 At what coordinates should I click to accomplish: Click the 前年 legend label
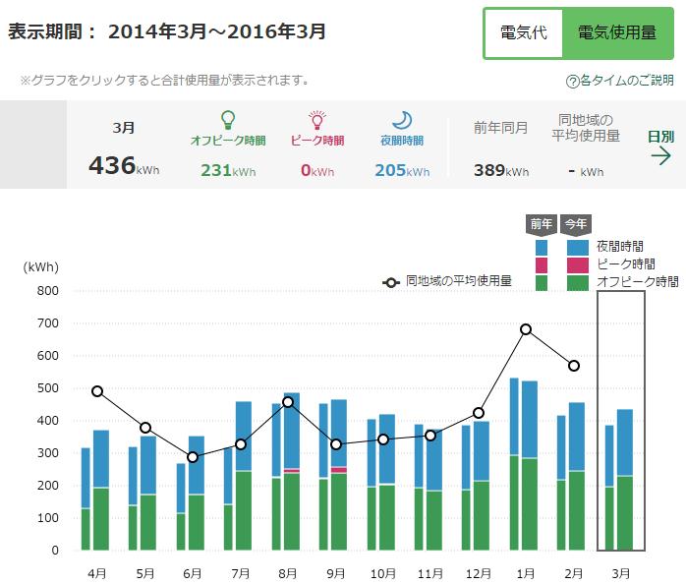pyautogui.click(x=542, y=224)
